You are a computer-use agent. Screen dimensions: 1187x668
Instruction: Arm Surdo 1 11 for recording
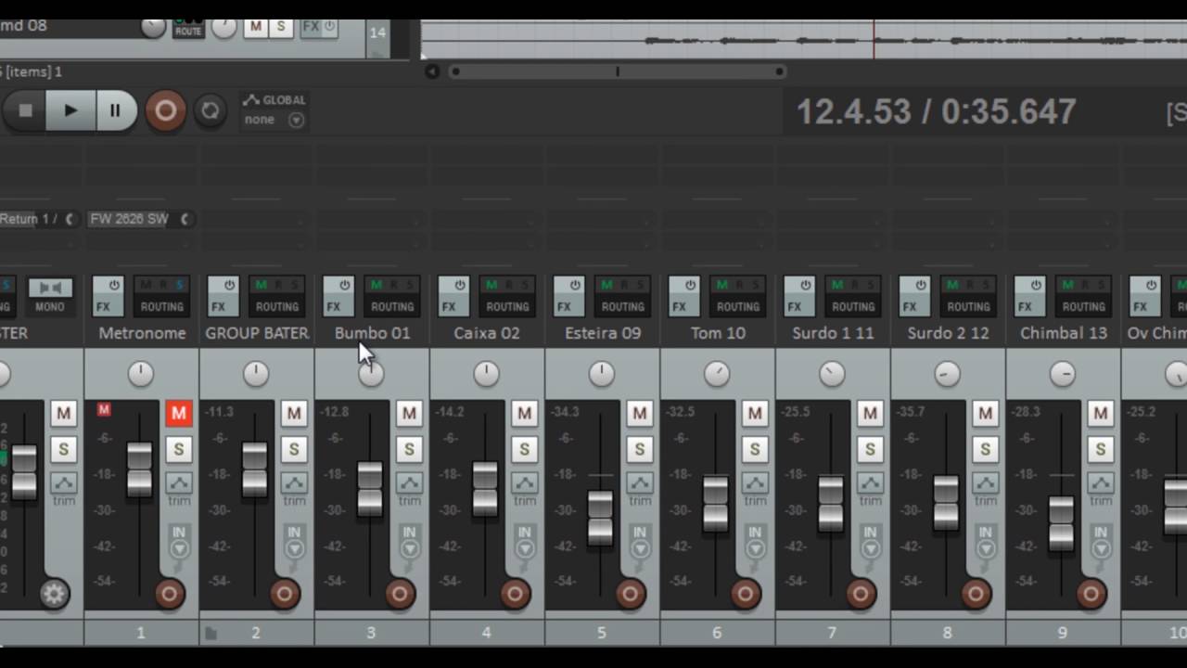[x=861, y=594]
